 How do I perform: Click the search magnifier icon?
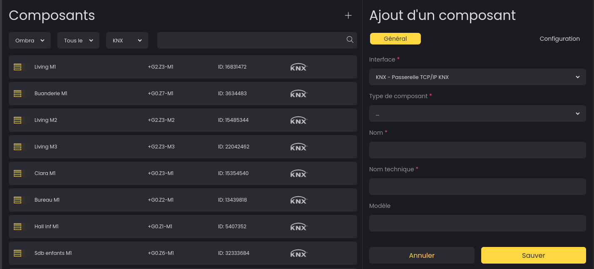(x=350, y=39)
